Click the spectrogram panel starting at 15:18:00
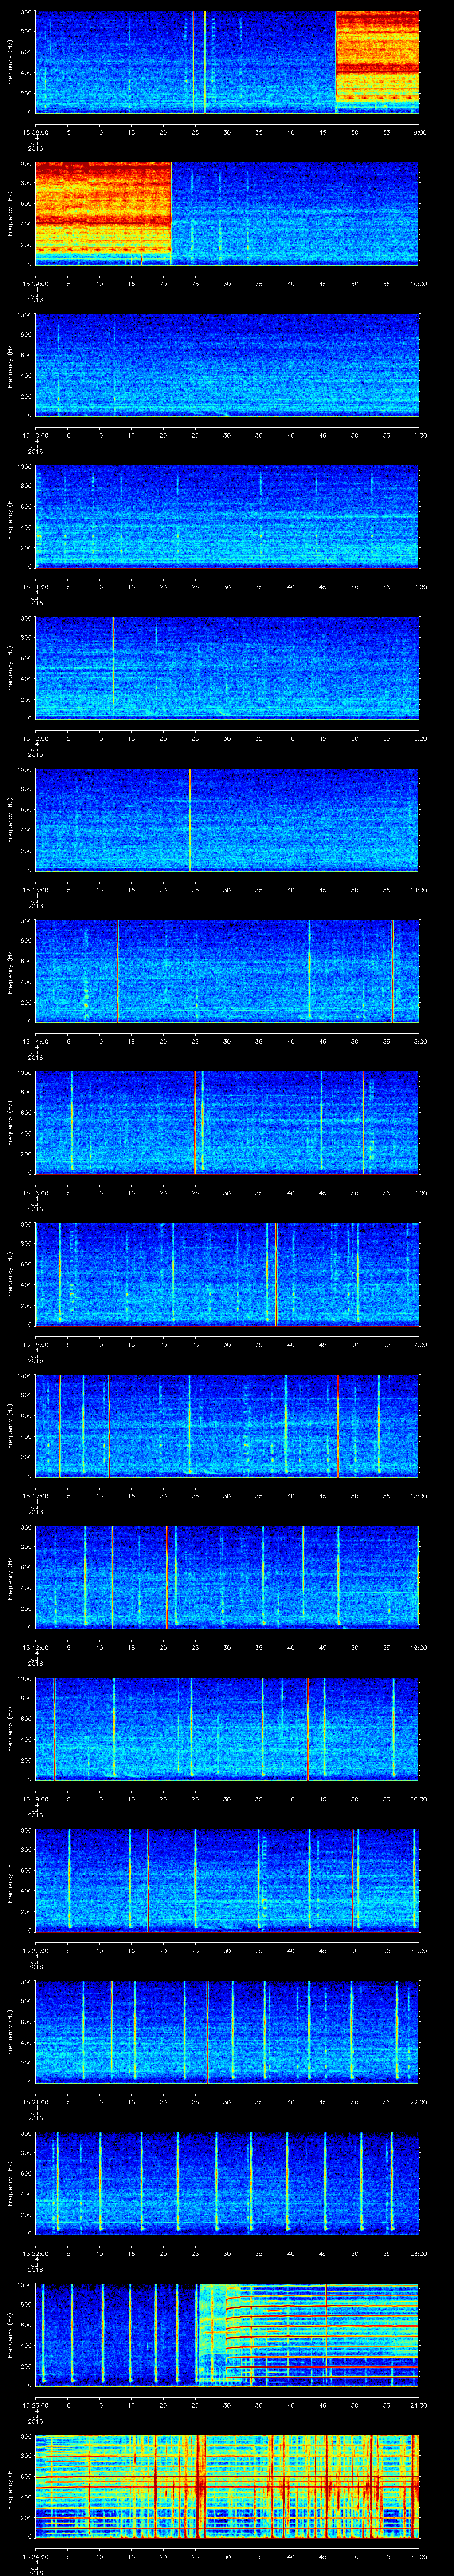Image resolution: width=454 pixels, height=2576 pixels. [x=227, y=1577]
